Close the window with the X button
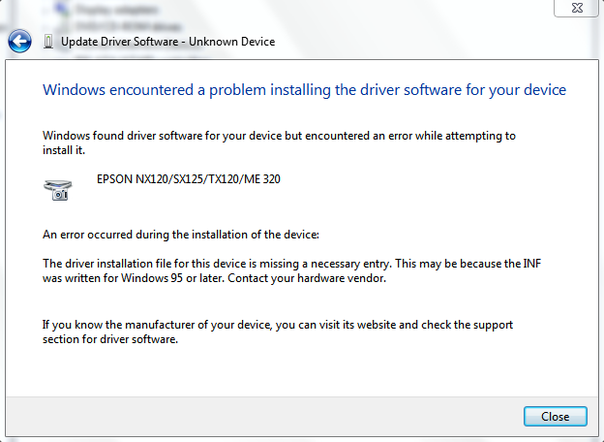 577,8
